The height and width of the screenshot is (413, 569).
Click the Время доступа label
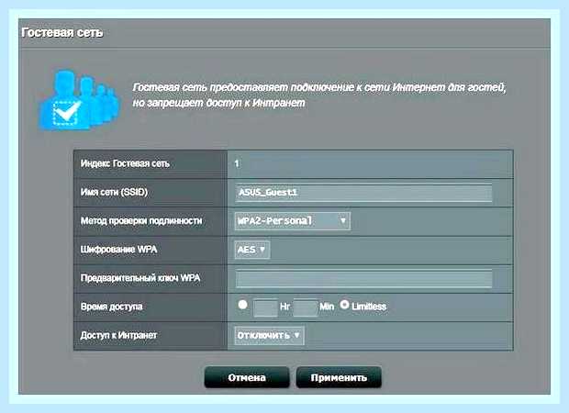(x=111, y=307)
